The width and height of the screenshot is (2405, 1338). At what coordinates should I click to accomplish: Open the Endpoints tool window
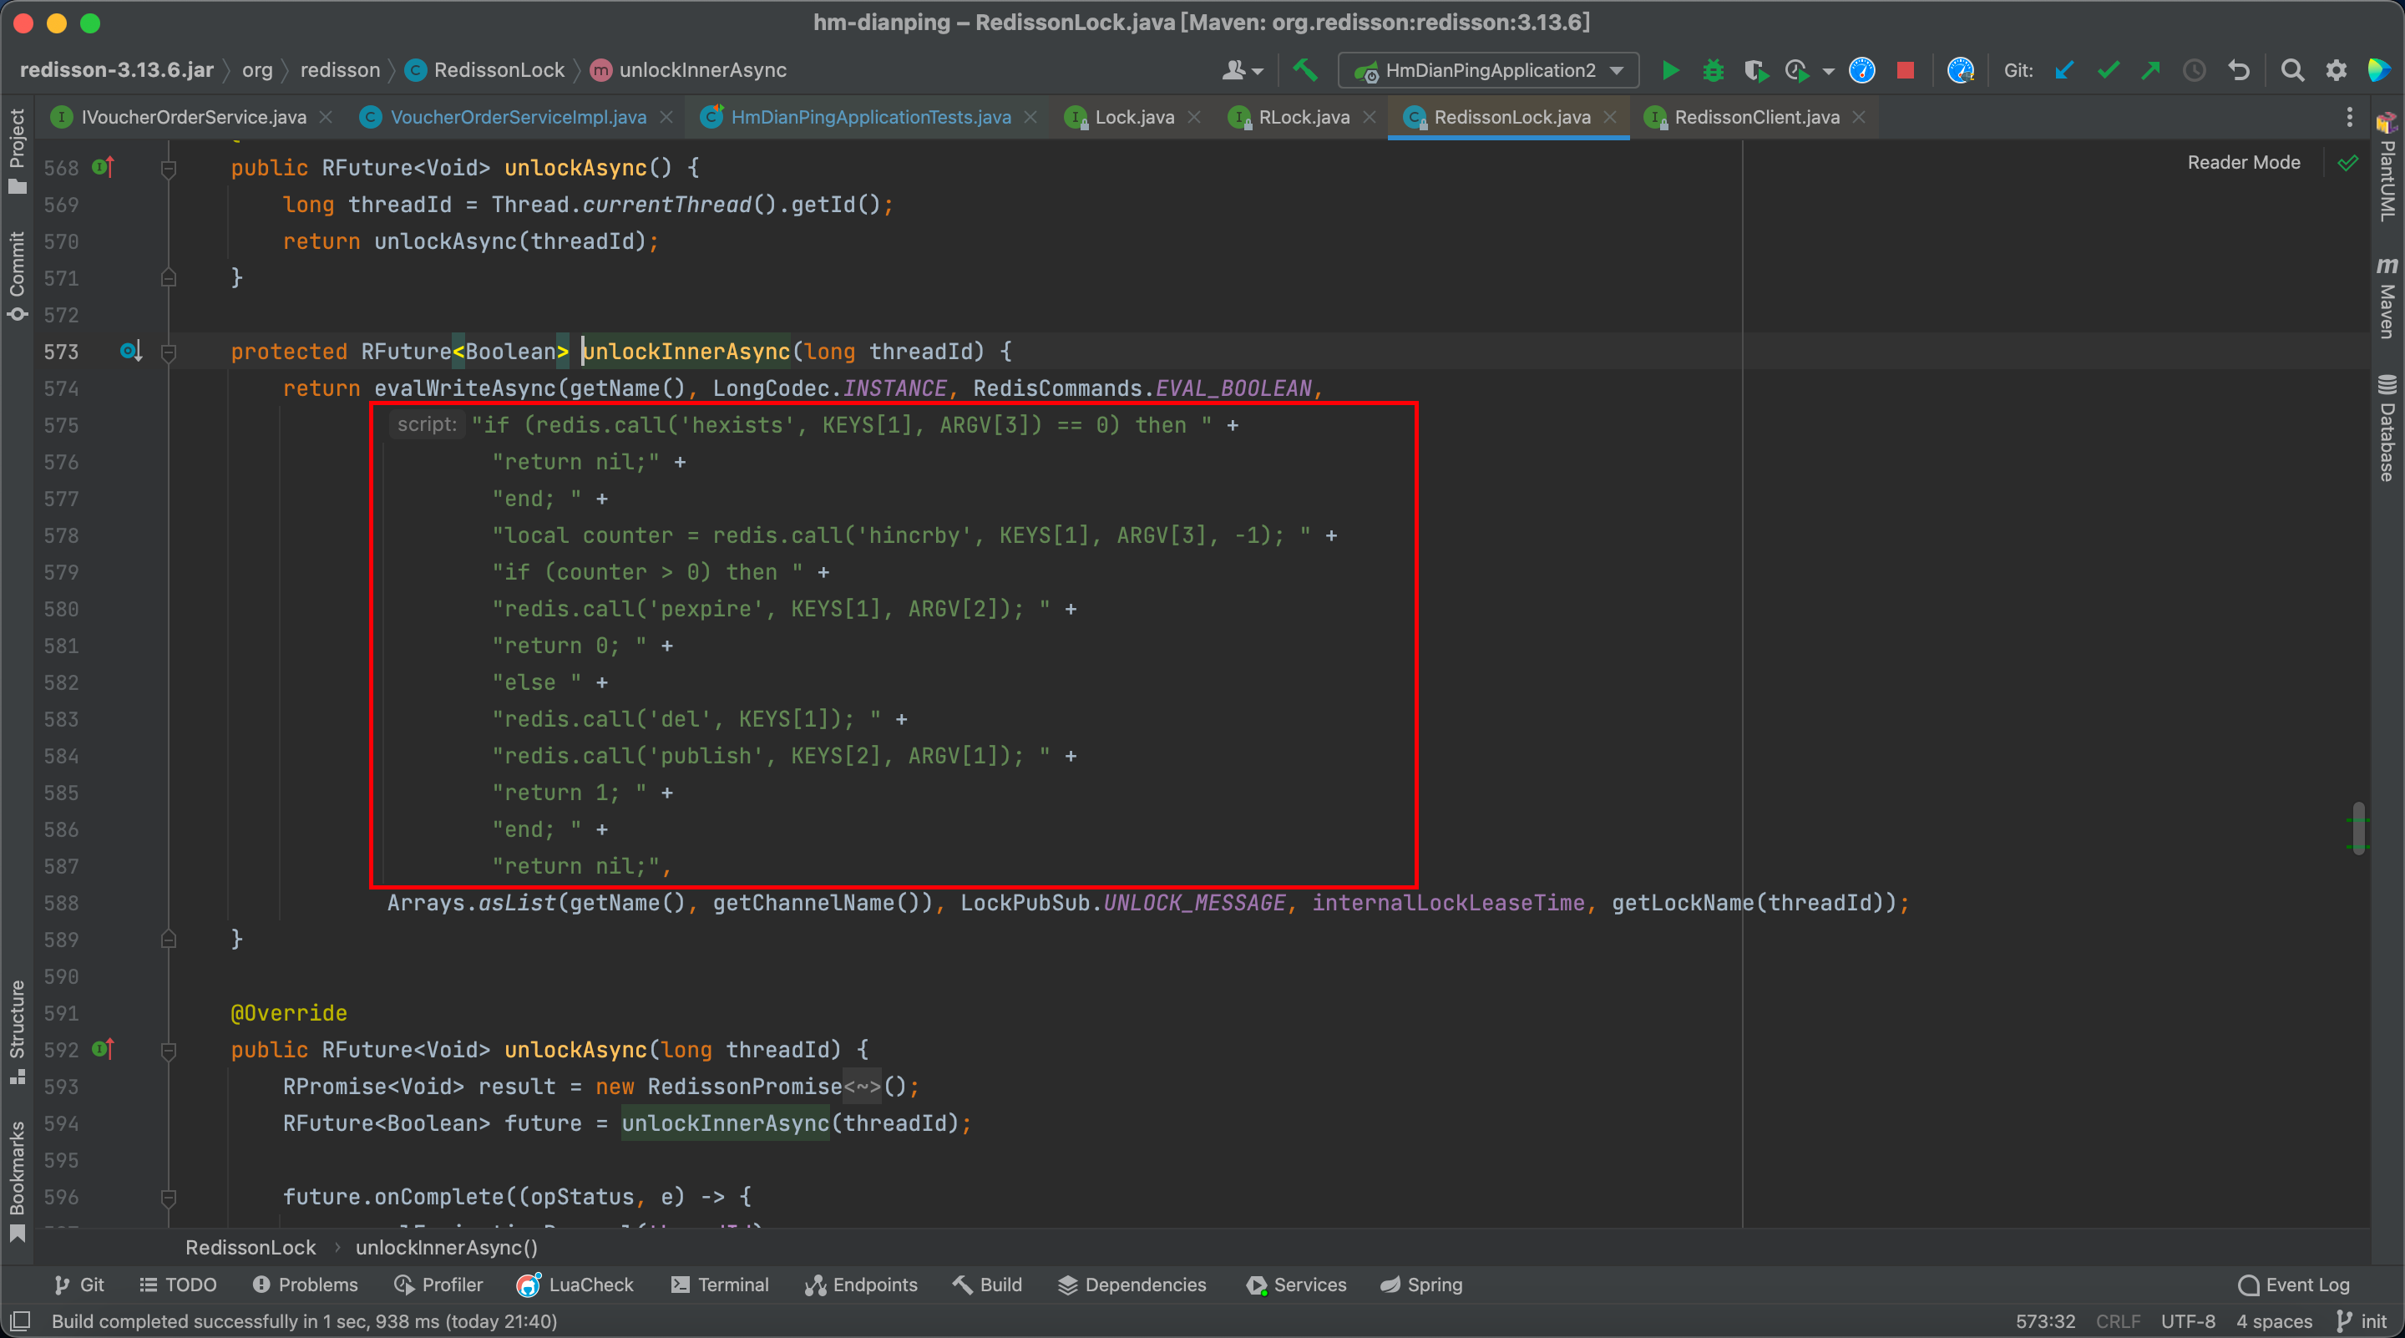(861, 1284)
